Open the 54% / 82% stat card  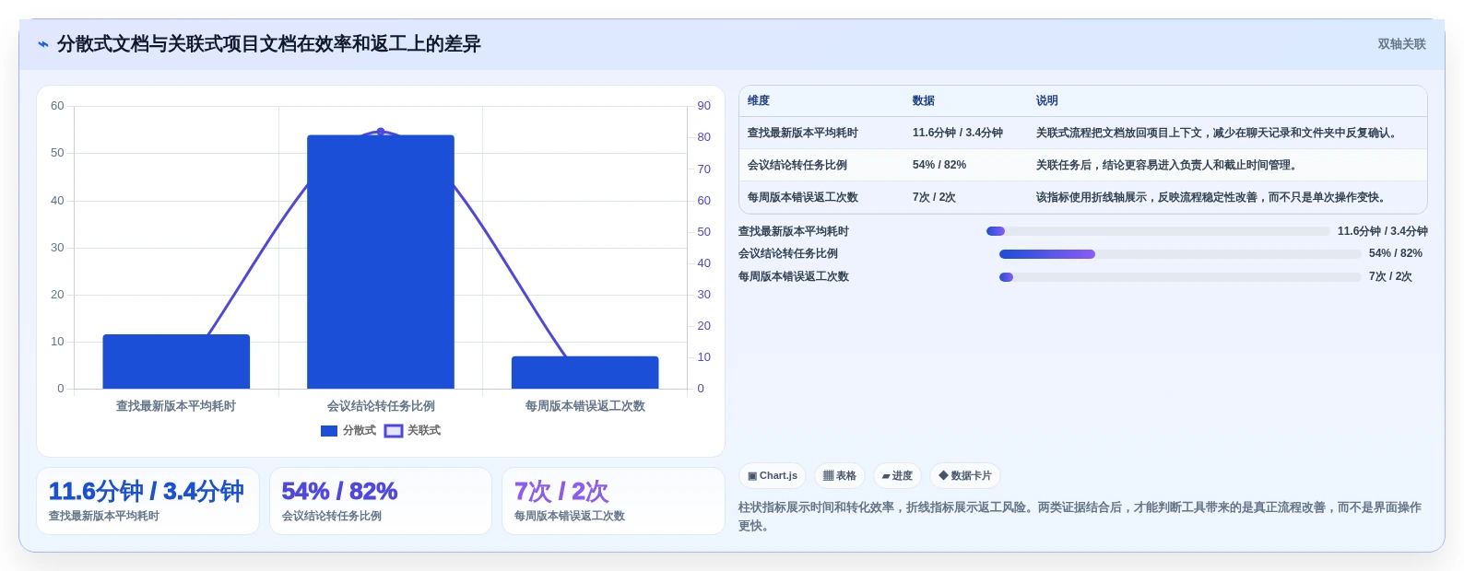[x=381, y=501]
